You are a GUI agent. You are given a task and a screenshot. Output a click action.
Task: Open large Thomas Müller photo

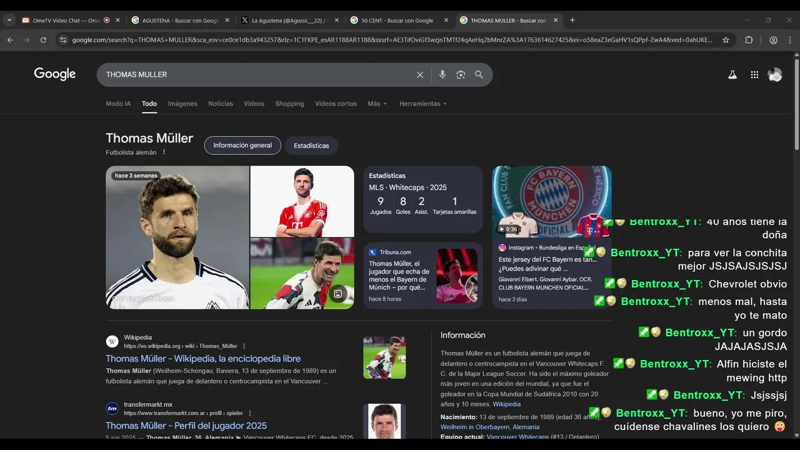(x=177, y=237)
